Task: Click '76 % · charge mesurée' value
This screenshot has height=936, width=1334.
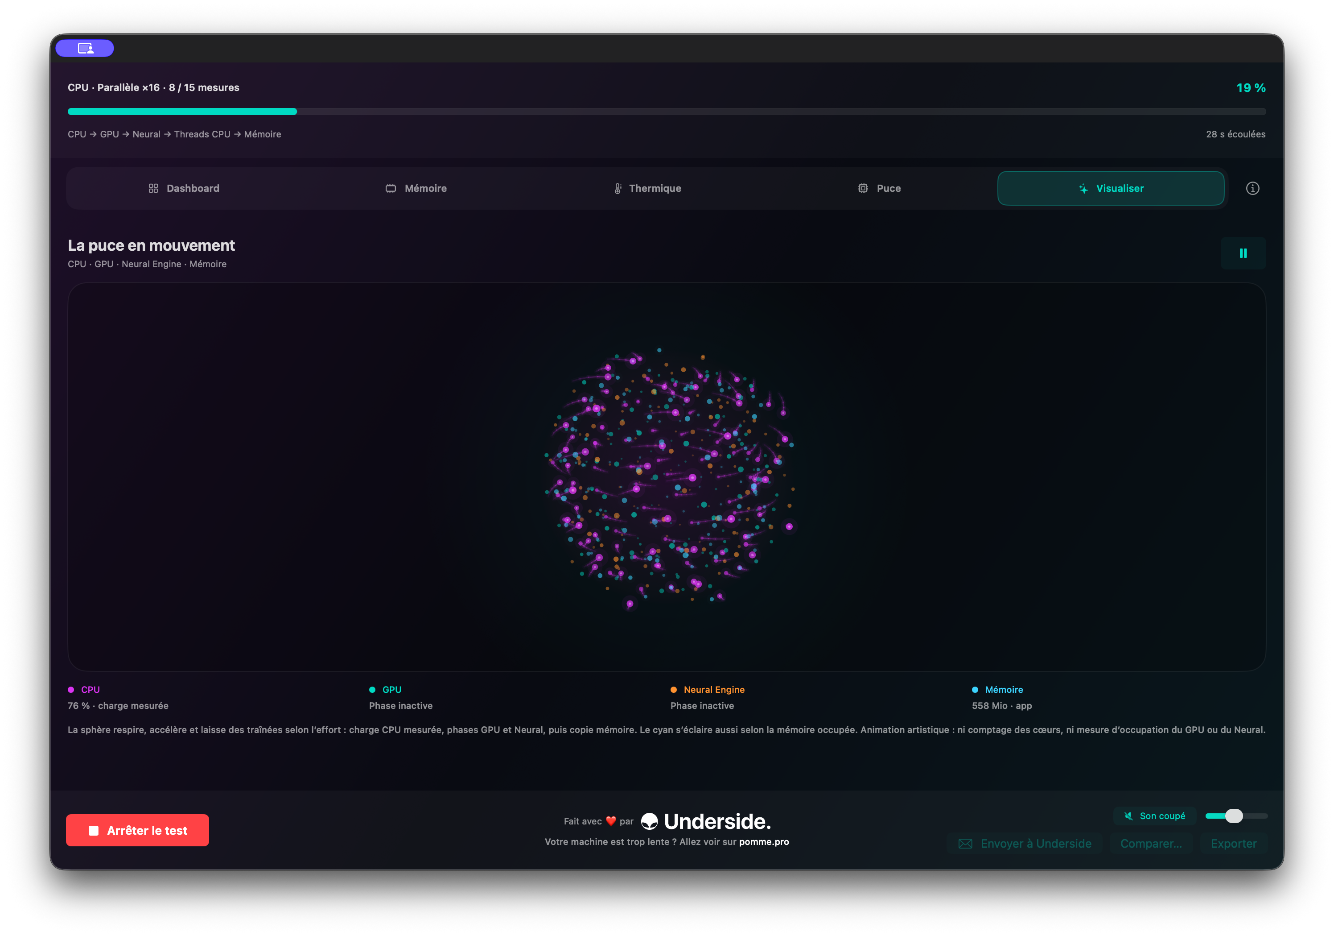Action: [118, 706]
